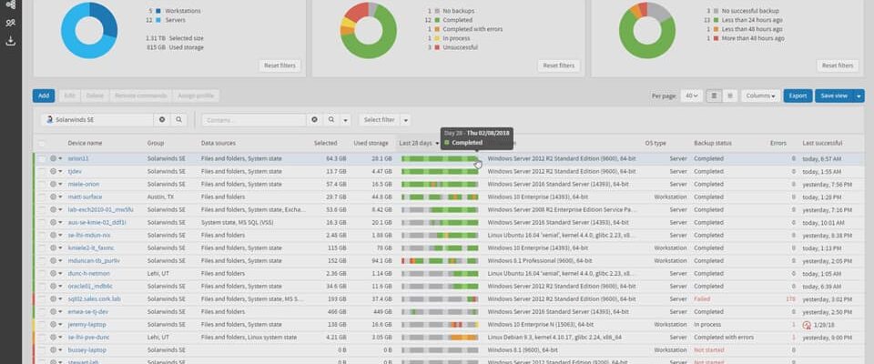Switch to the list view layout icon
This screenshot has width=874, height=364.
click(714, 96)
